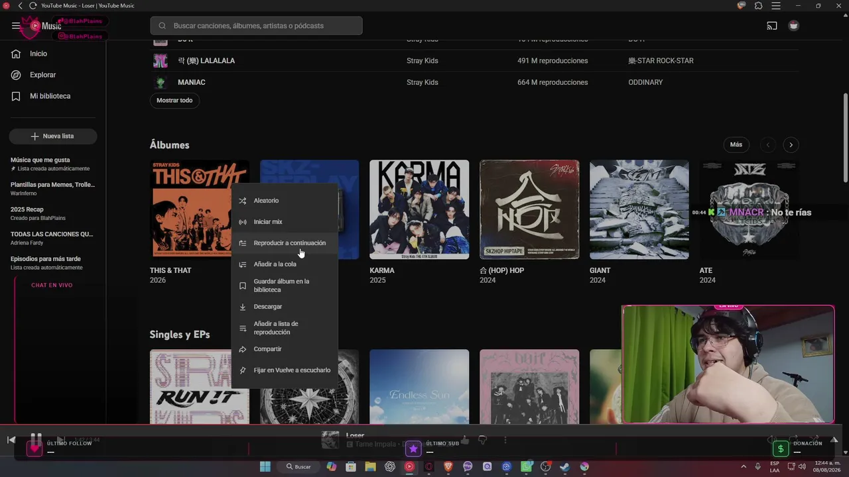Select Reproducir a continuación menu item

click(285, 243)
